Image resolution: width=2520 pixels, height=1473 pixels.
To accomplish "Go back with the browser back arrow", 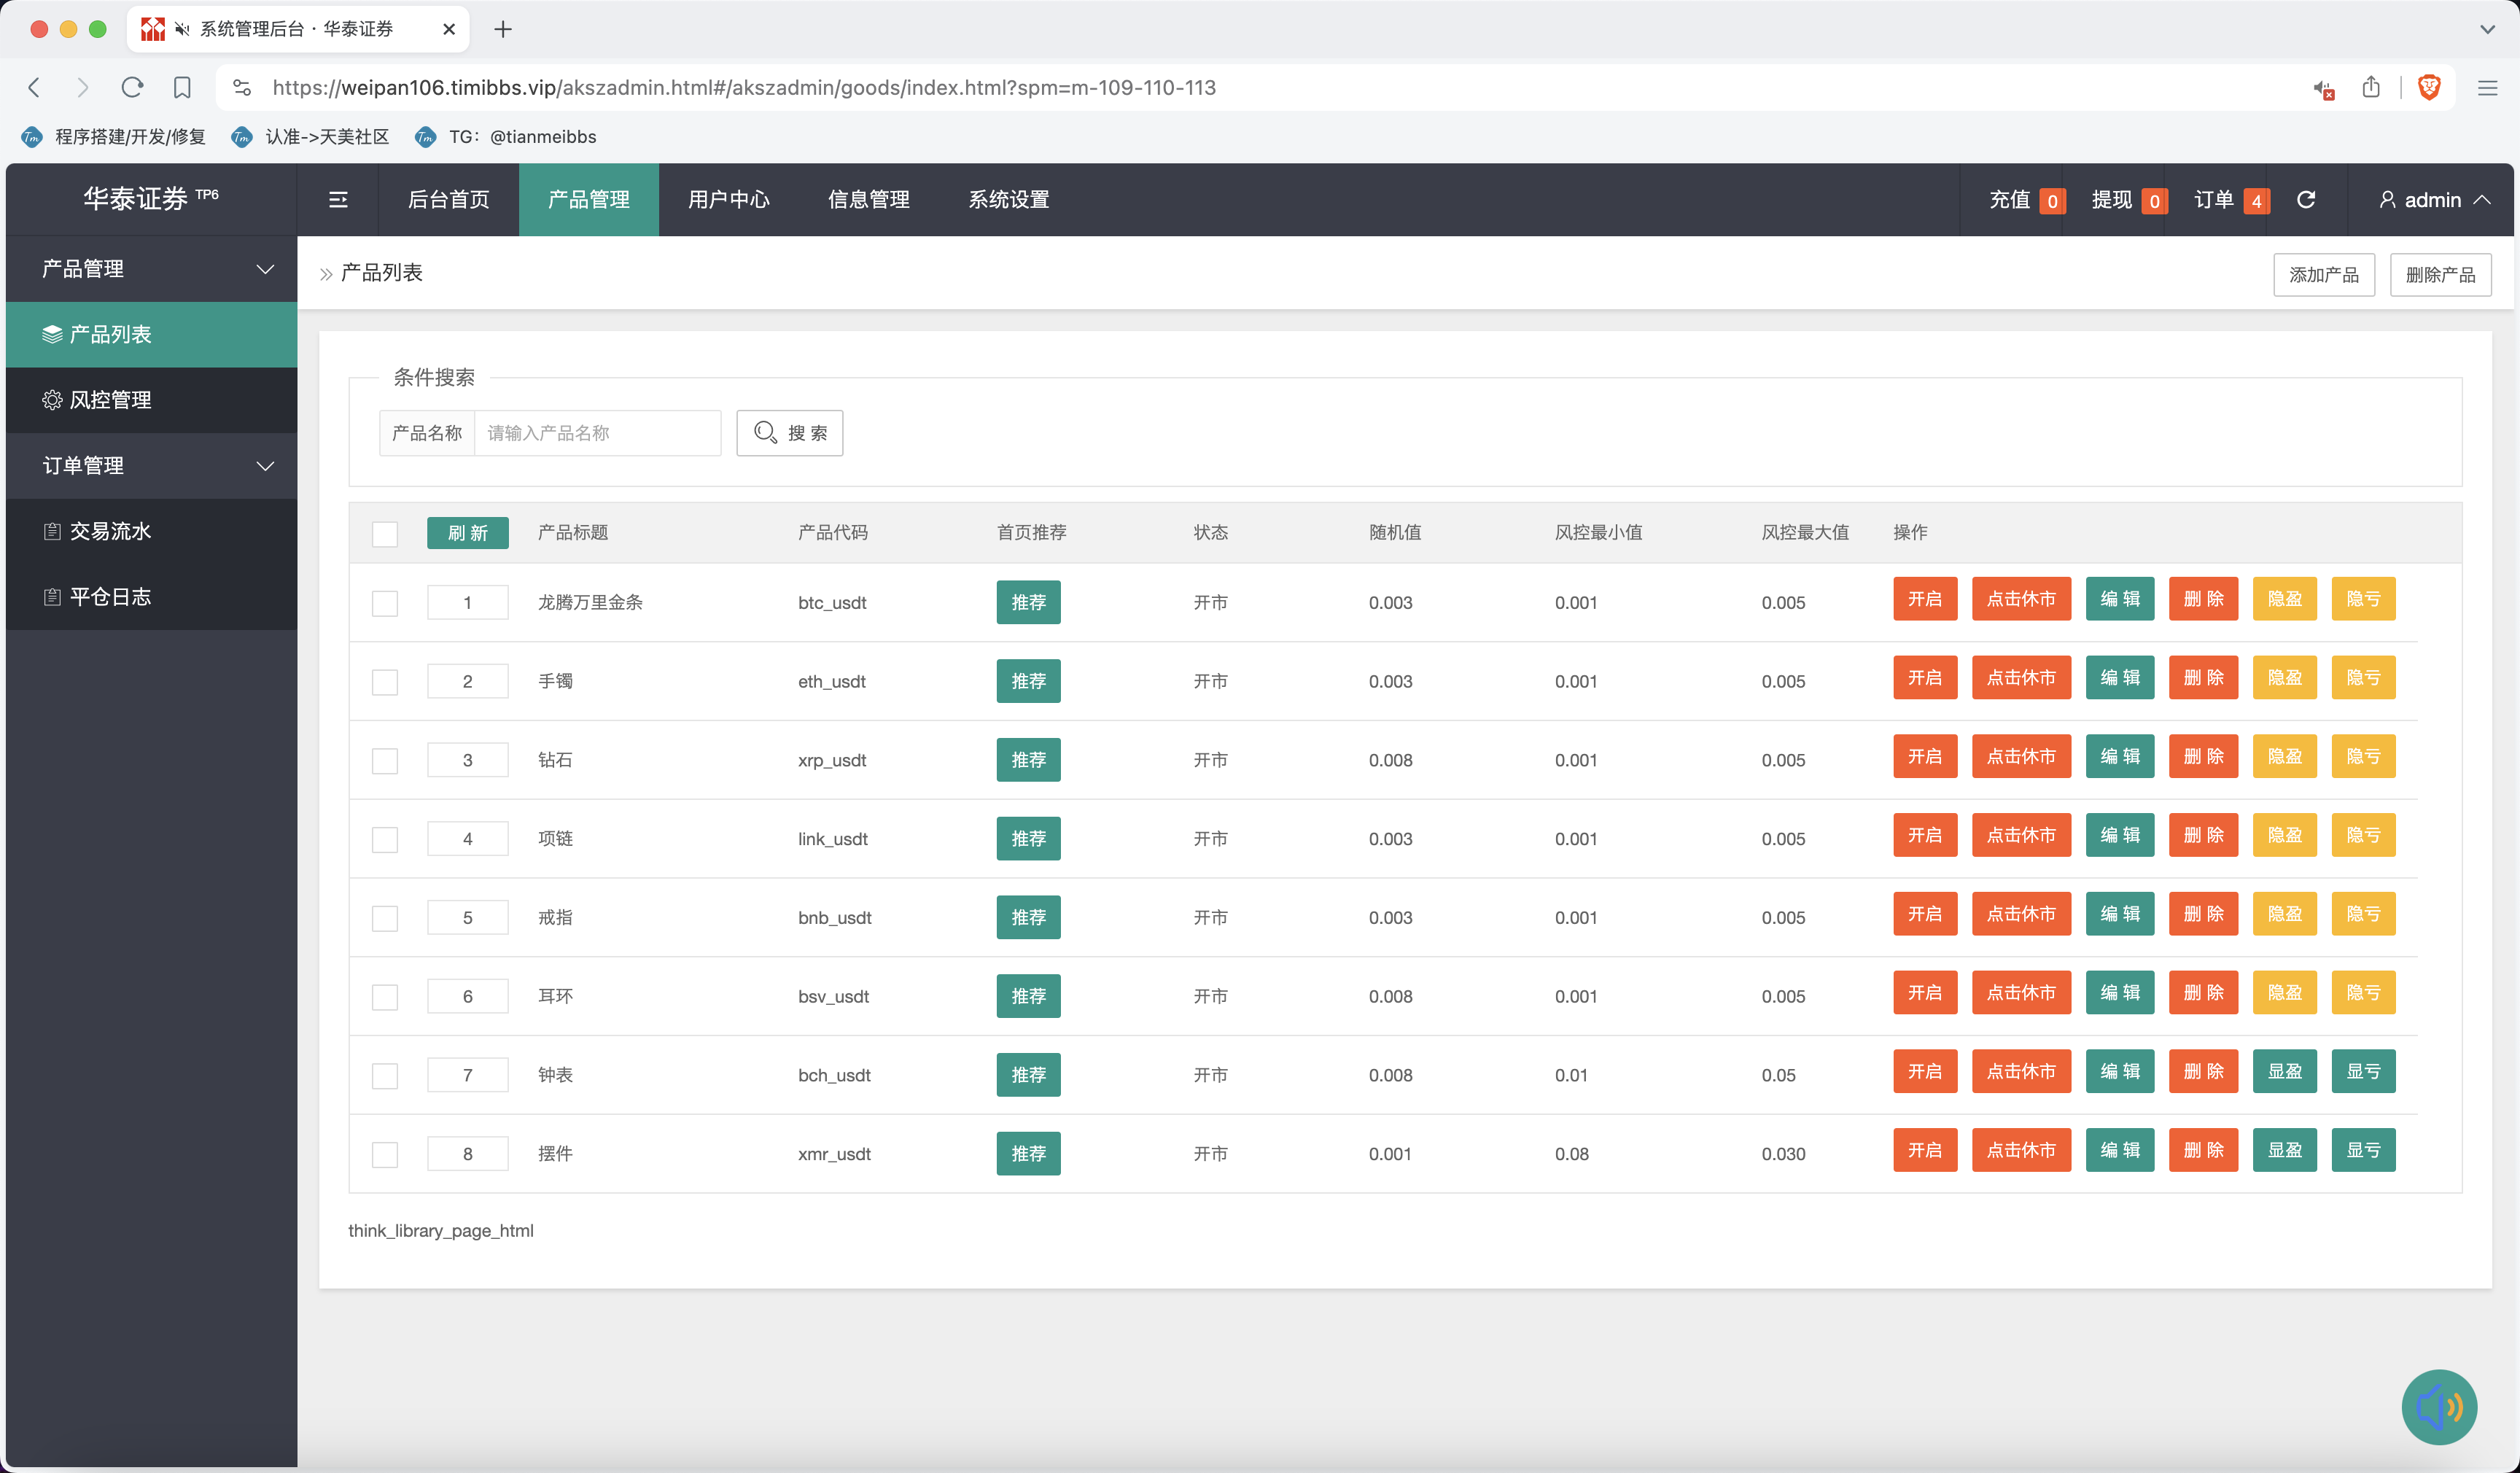I will tap(35, 88).
